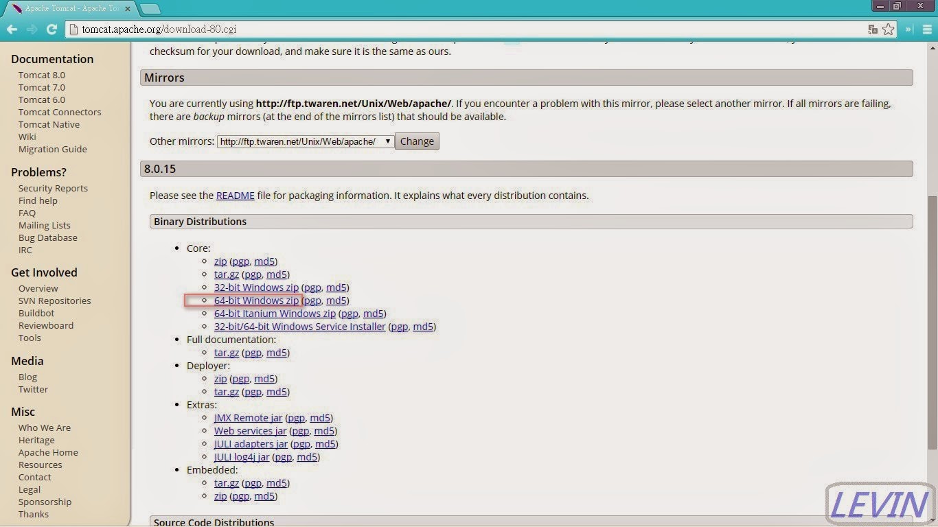Click the Change mirror button

(x=417, y=141)
